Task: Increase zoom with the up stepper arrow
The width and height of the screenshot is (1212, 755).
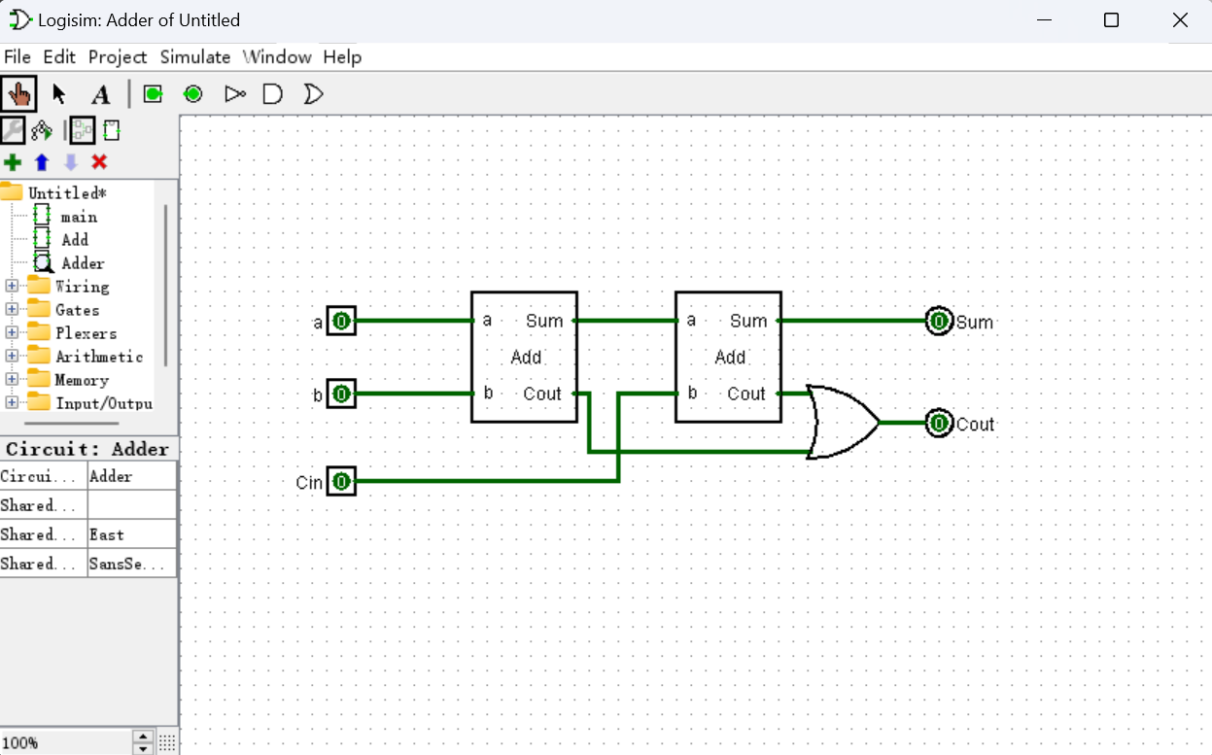Action: click(143, 737)
